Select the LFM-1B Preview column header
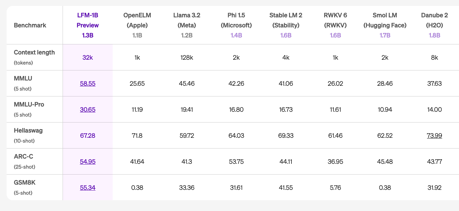Viewport: 459px width, 211px height. pos(88,25)
